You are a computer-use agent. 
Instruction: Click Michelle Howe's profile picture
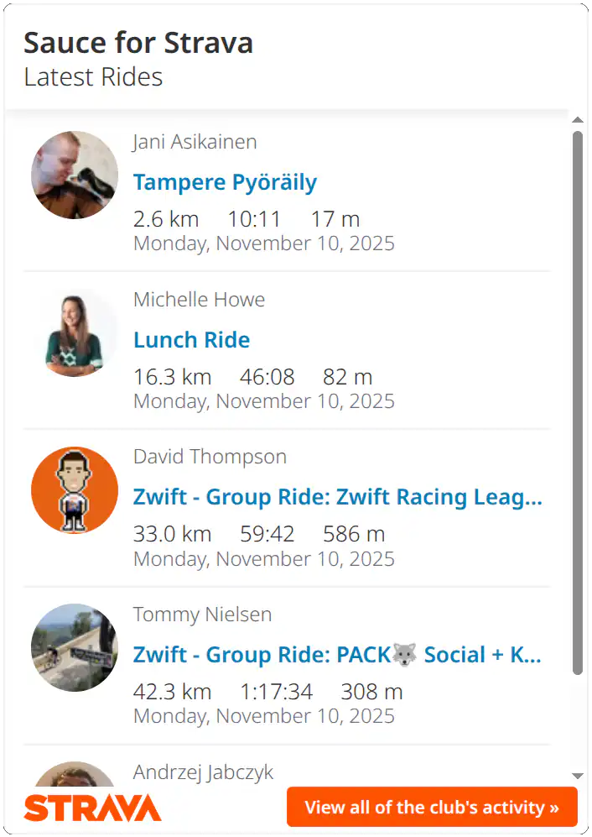[x=75, y=332]
